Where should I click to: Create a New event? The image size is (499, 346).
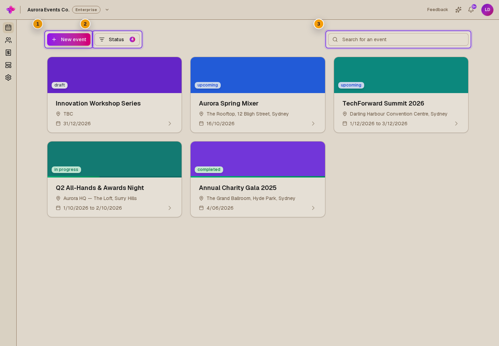point(69,39)
